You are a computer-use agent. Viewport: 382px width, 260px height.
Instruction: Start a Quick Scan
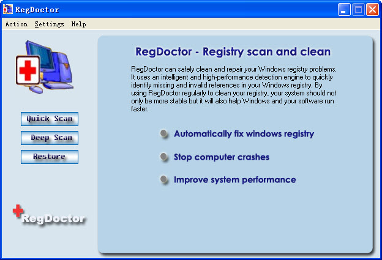(50, 119)
